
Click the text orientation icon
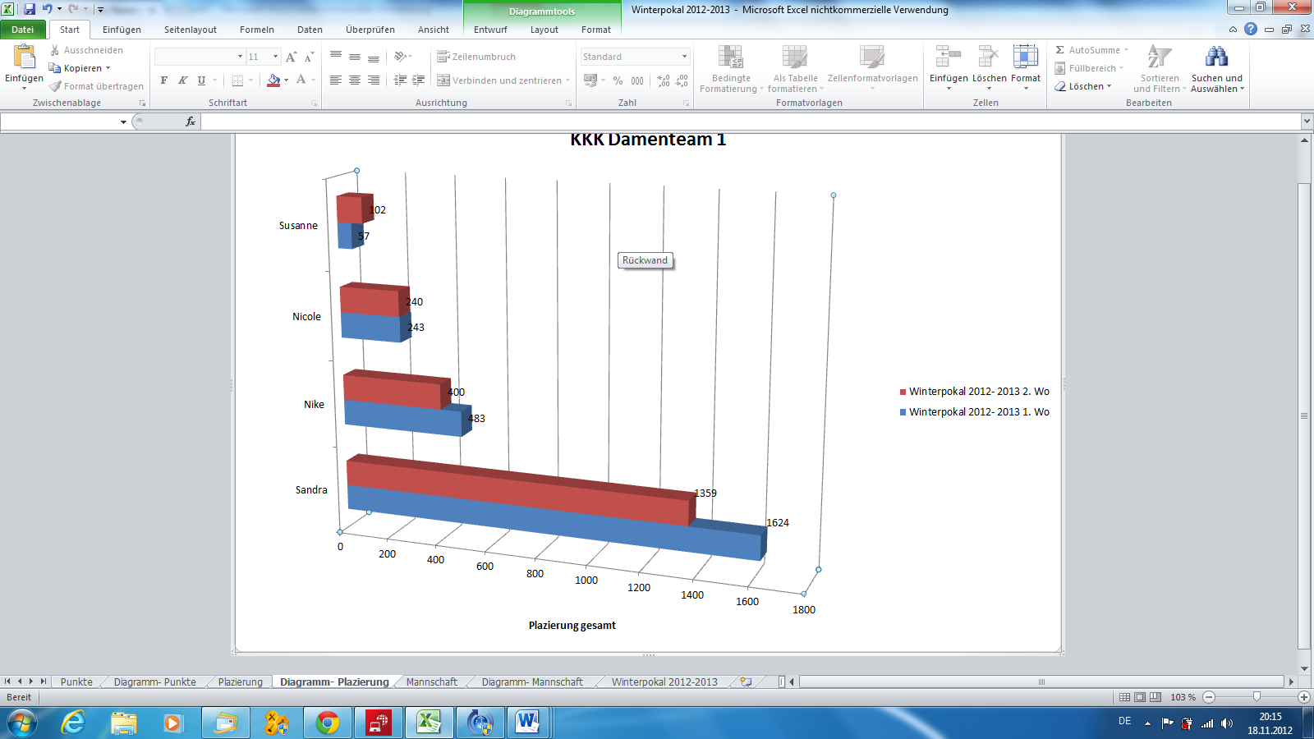pyautogui.click(x=400, y=57)
